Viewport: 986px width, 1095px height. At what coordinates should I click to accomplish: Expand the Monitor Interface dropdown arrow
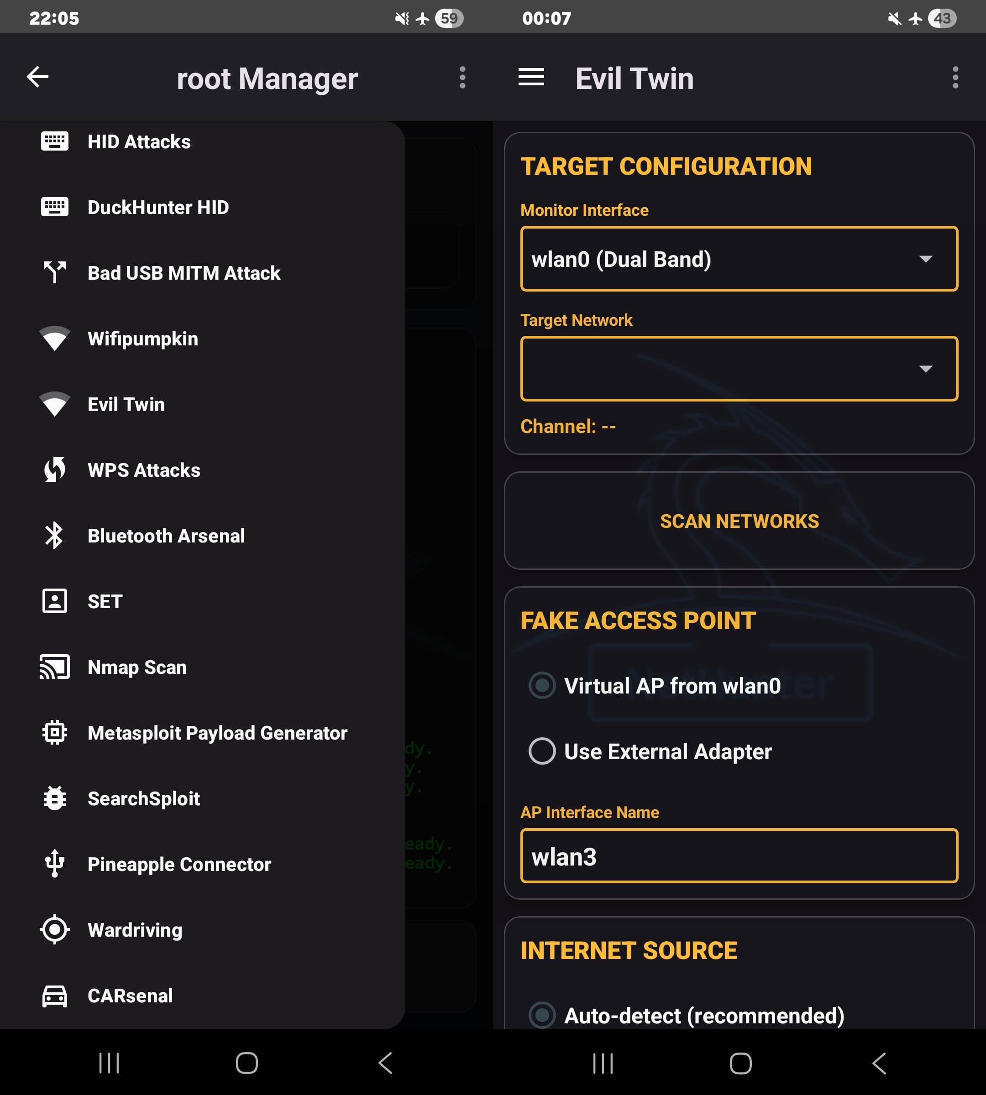926,259
